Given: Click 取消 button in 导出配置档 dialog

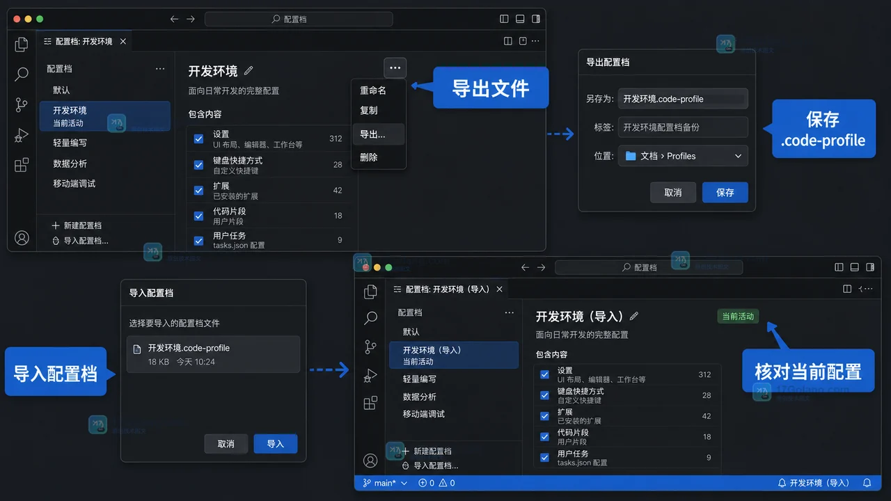Looking at the screenshot, I should pyautogui.click(x=673, y=192).
